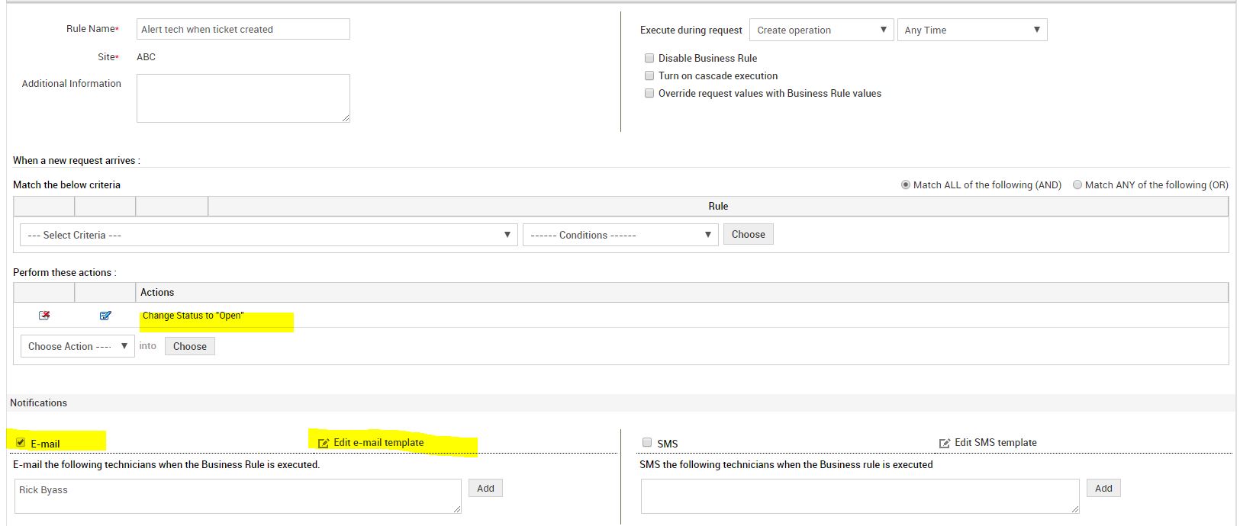Check Override request values with Business Rule values

point(649,93)
